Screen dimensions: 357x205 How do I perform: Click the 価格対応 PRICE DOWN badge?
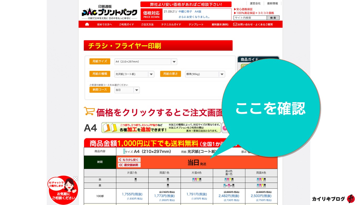point(151,14)
